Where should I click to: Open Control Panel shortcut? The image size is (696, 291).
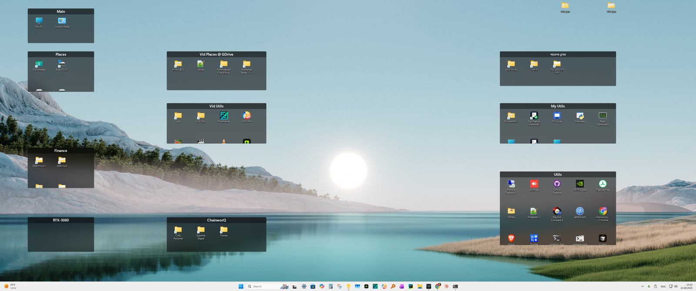[x=62, y=22]
